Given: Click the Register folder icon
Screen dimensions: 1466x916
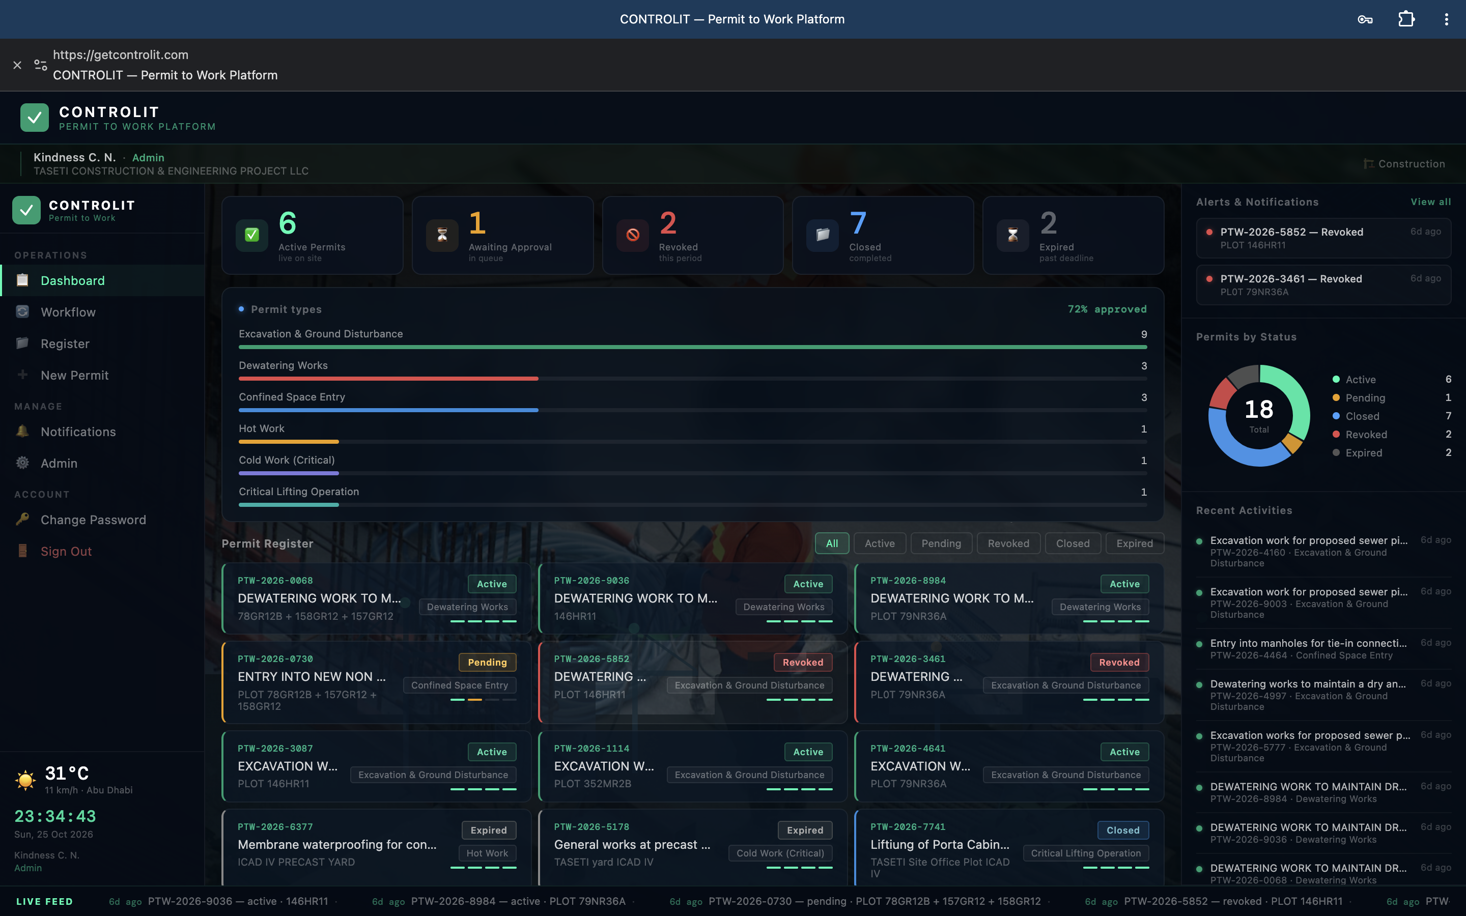Looking at the screenshot, I should click(22, 343).
